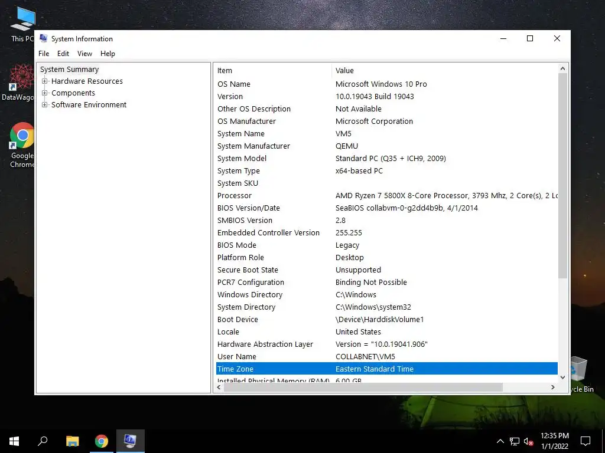Click the highlighted Time Zone row
The height and width of the screenshot is (453, 605).
pos(386,369)
